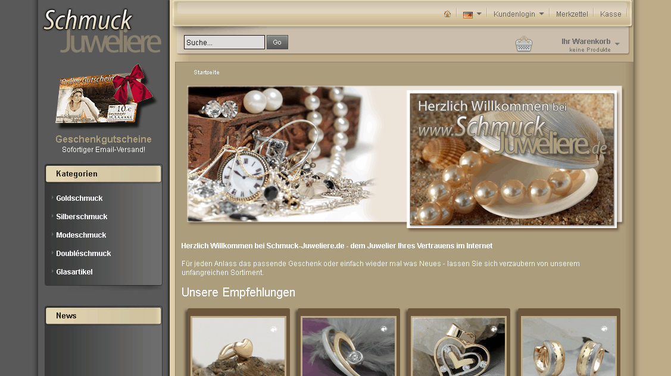The width and height of the screenshot is (671, 376).
Task: Open the home page via house icon
Action: 447,14
